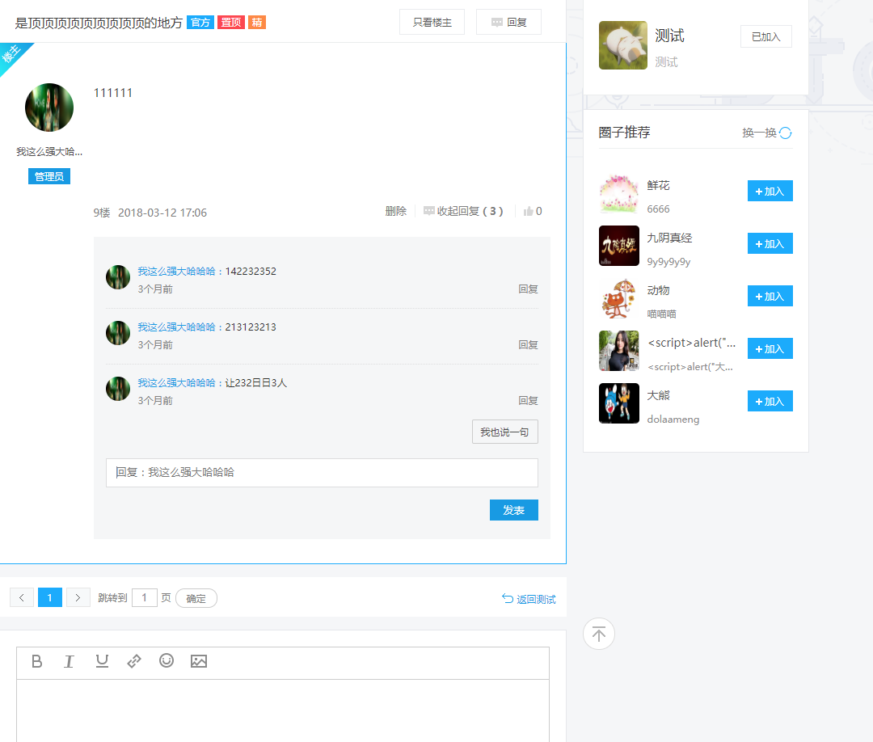The width and height of the screenshot is (873, 742).
Task: Delete the post using 删除 link
Action: pos(395,211)
